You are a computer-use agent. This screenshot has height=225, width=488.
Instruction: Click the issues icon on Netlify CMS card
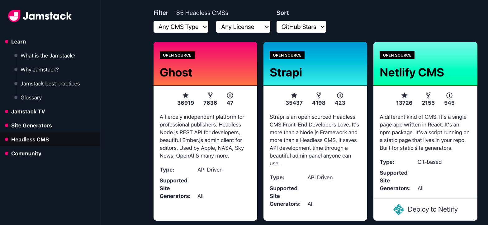click(449, 95)
